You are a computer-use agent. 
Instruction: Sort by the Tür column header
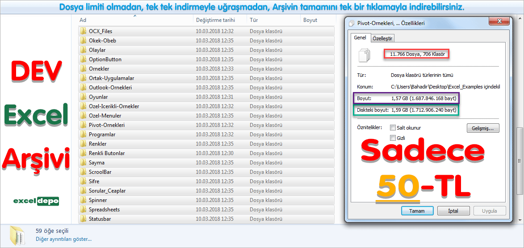(254, 20)
